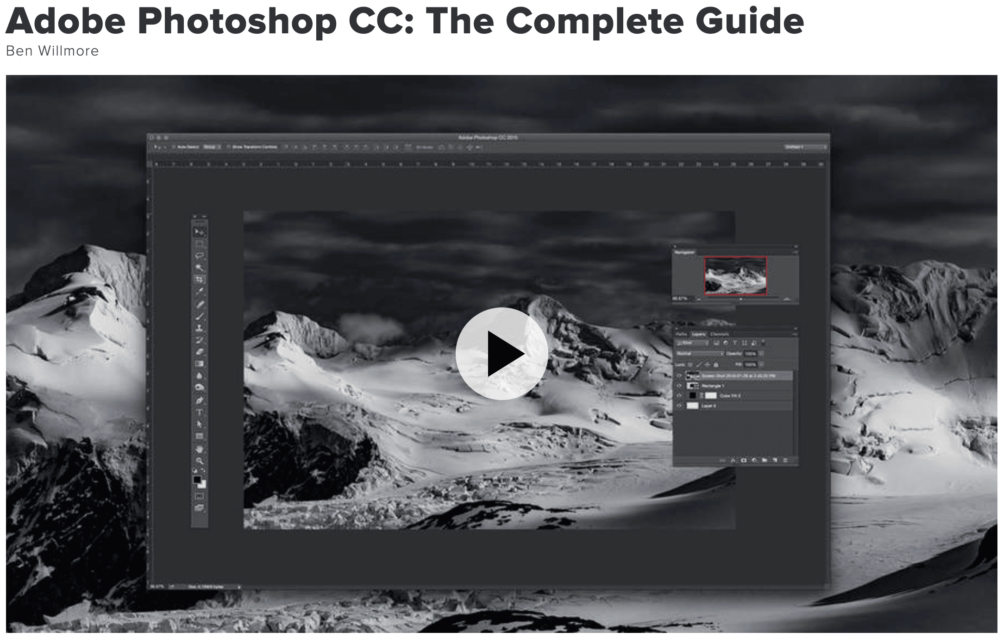Open the Auto-Select Group dropdown
The image size is (1003, 638).
pos(212,147)
